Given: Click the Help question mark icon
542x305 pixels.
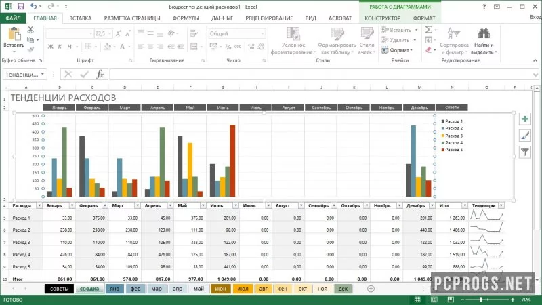Looking at the screenshot, I should (x=484, y=7).
